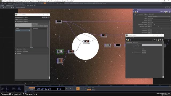Click the Beats toggle button
This screenshot has height=96, width=171.
click(32, 90)
